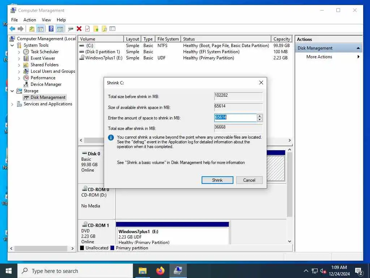
Task: Expand the More Actions submenu arrow
Action: (x=358, y=57)
